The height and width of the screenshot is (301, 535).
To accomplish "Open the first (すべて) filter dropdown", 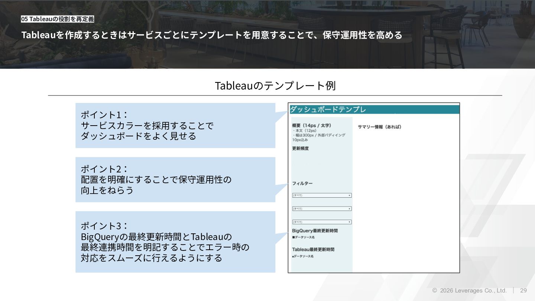I will (x=322, y=195).
